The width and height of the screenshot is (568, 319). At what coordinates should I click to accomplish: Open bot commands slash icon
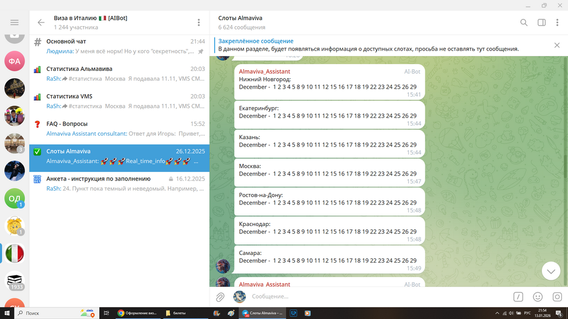(x=518, y=297)
